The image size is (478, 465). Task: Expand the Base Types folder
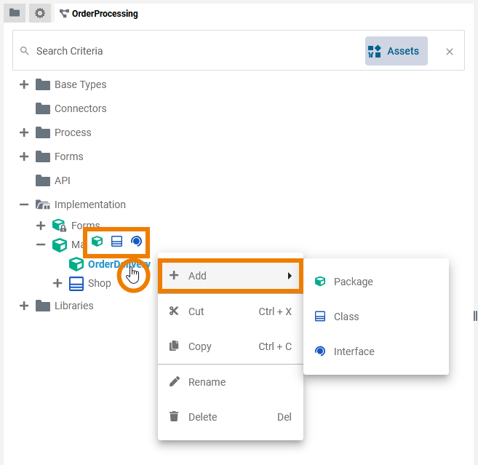(24, 84)
